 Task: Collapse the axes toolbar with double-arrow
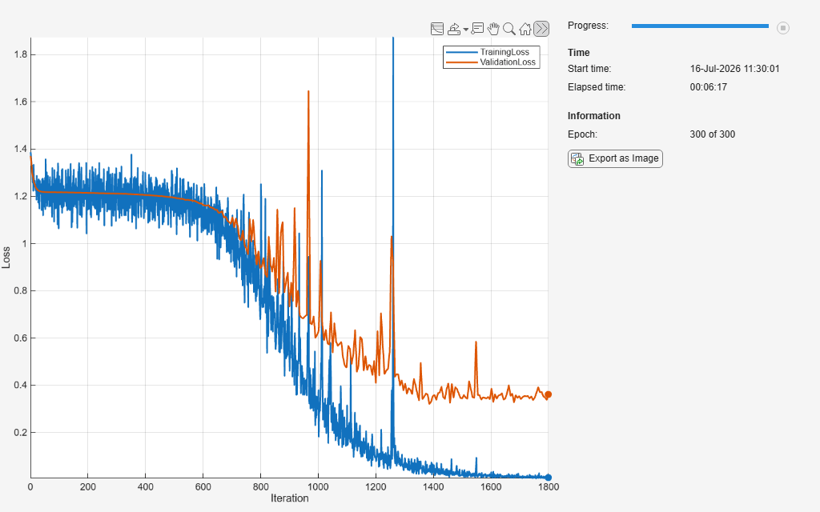541,28
